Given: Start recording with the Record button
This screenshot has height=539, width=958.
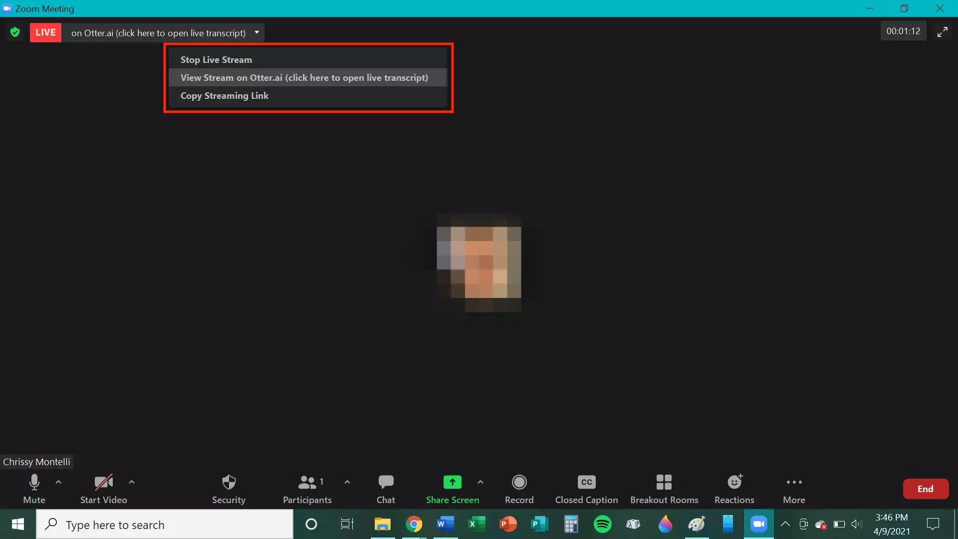Looking at the screenshot, I should (x=519, y=489).
